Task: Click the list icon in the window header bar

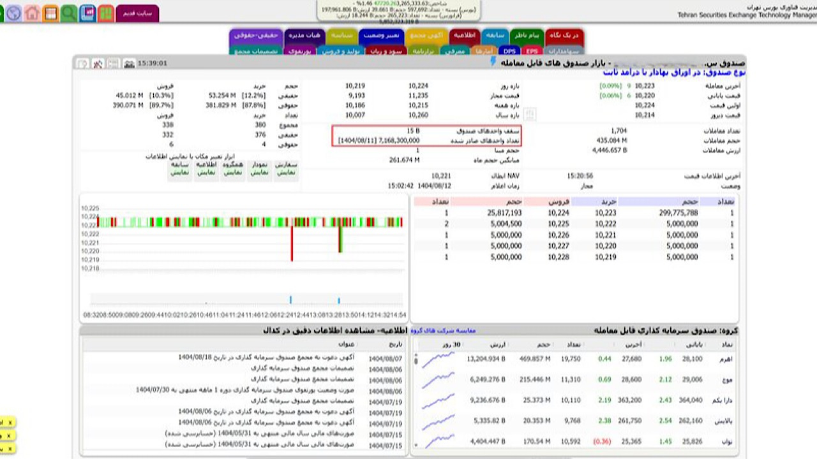Action: [113, 63]
